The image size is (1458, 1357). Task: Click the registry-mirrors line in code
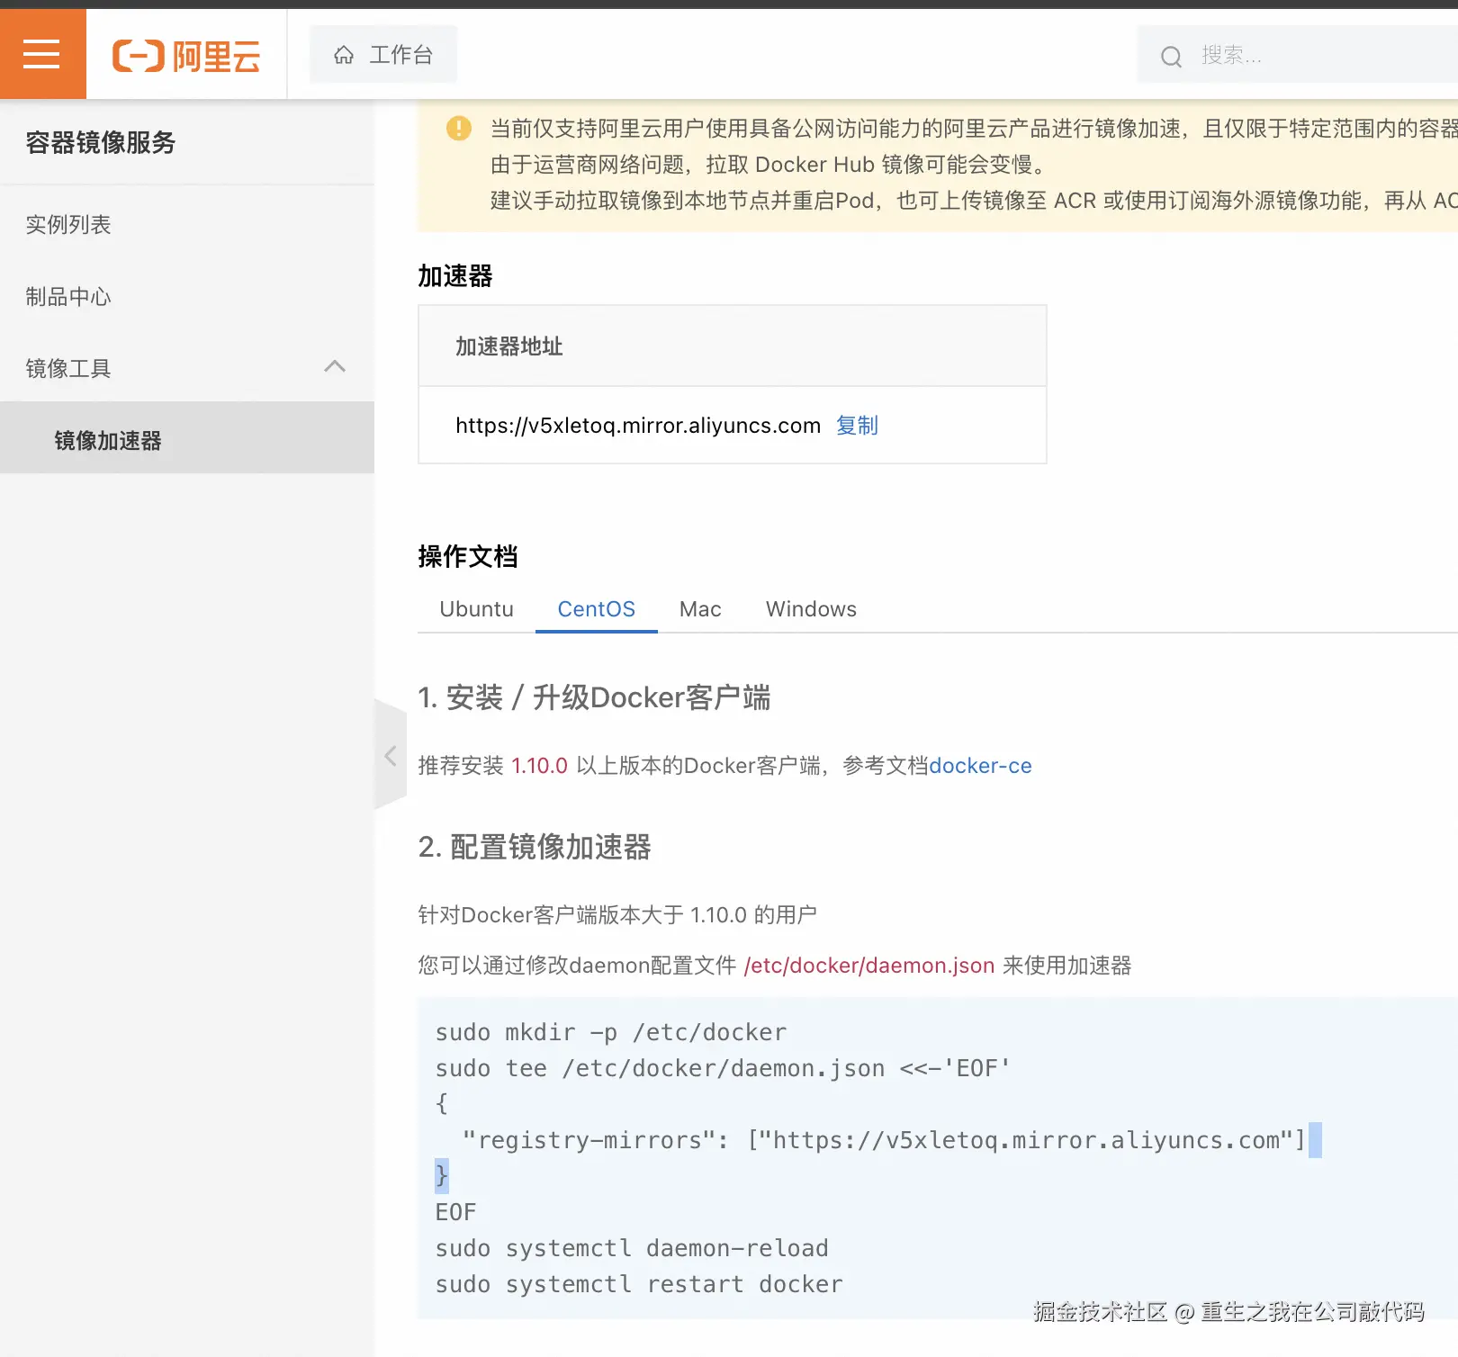click(x=884, y=1140)
